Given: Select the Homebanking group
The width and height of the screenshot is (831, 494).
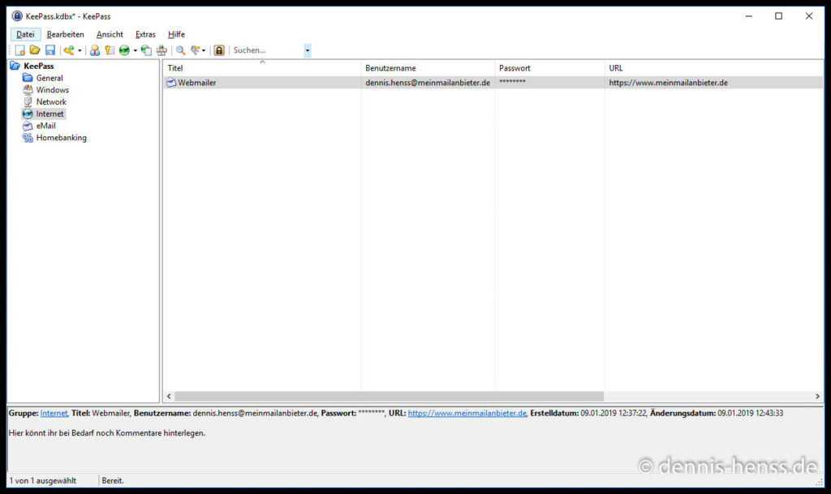Looking at the screenshot, I should point(61,138).
